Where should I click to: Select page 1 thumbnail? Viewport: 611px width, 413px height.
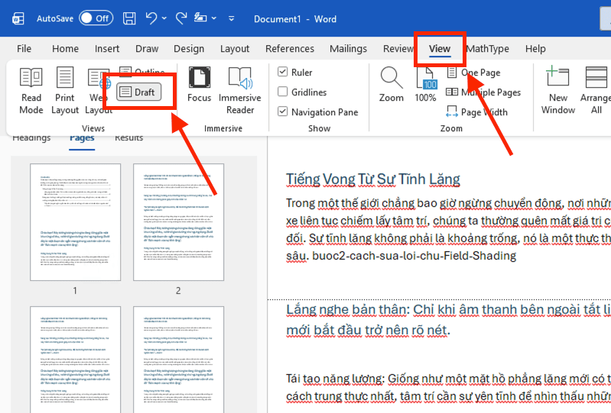[x=75, y=222]
